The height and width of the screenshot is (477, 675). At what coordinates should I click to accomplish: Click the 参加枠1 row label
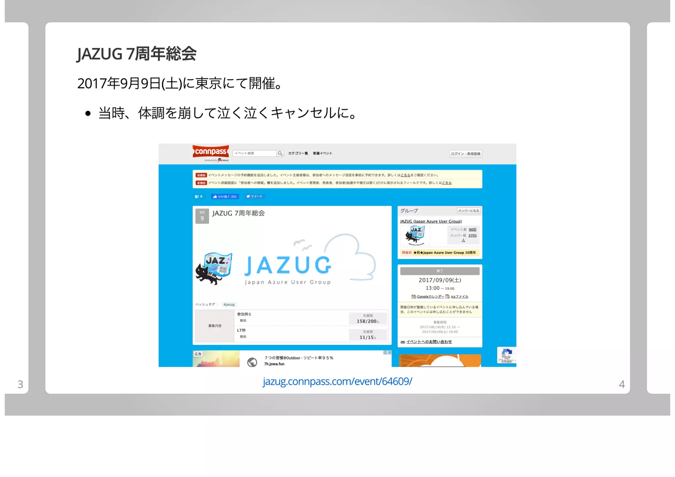click(x=244, y=314)
